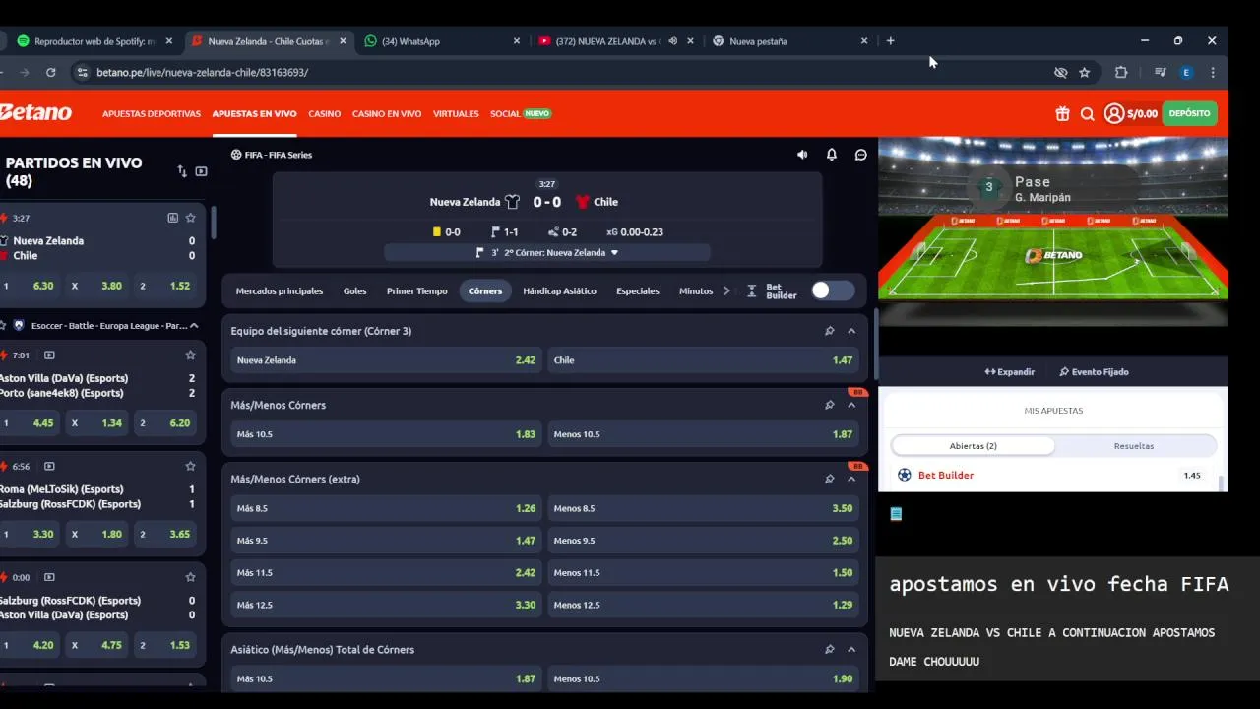Open the Betano search icon
This screenshot has height=709, width=1260.
(1088, 113)
